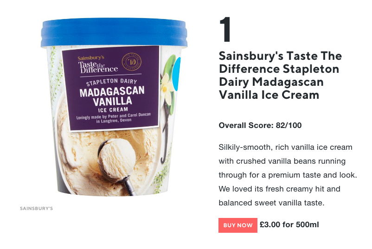
Task: Click the blue lid of the tub
Action: tap(114, 32)
